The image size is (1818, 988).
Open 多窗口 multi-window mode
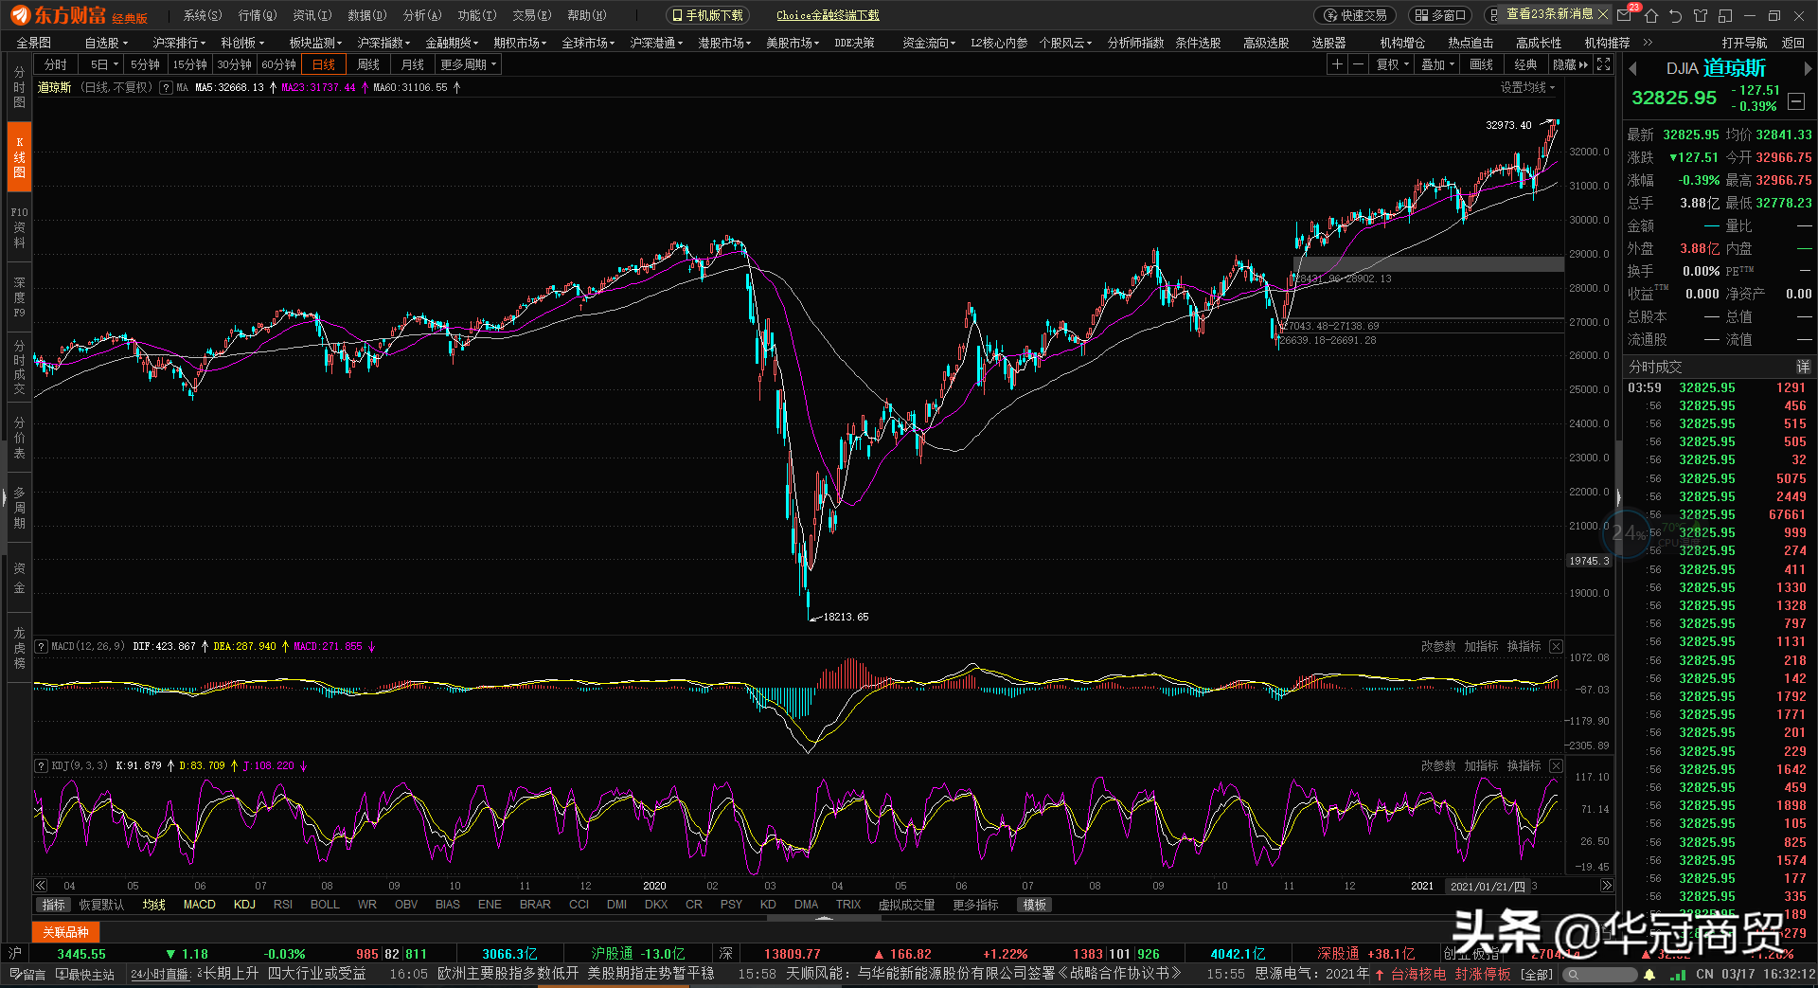click(1440, 15)
